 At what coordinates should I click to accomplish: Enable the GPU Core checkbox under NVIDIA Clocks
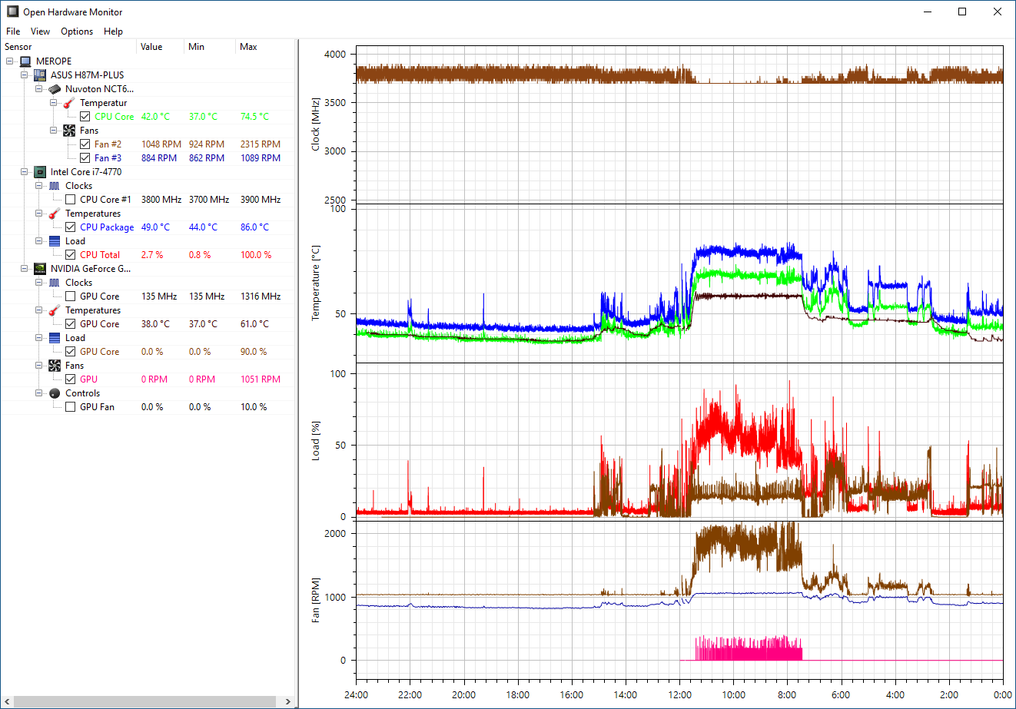(70, 297)
